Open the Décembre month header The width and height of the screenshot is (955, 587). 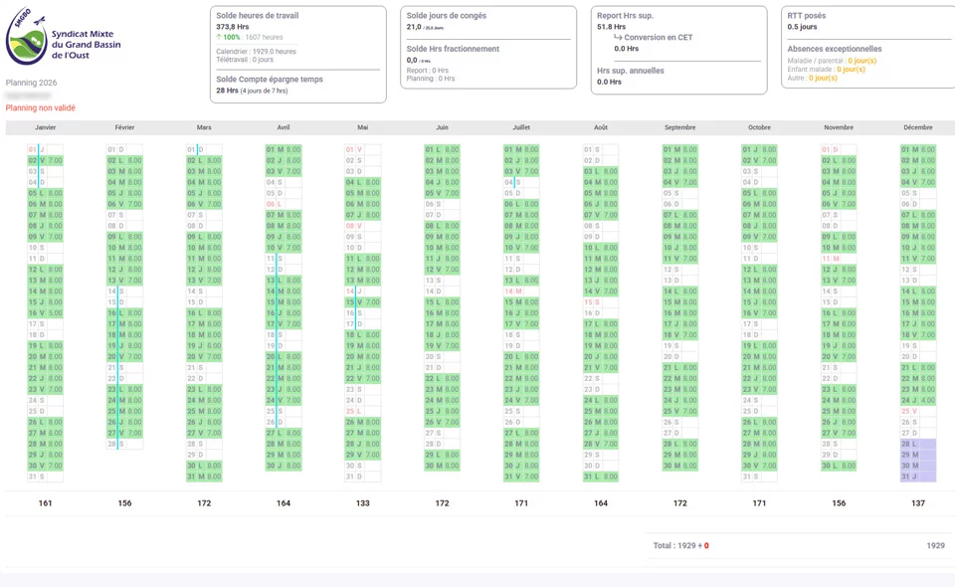tap(917, 127)
